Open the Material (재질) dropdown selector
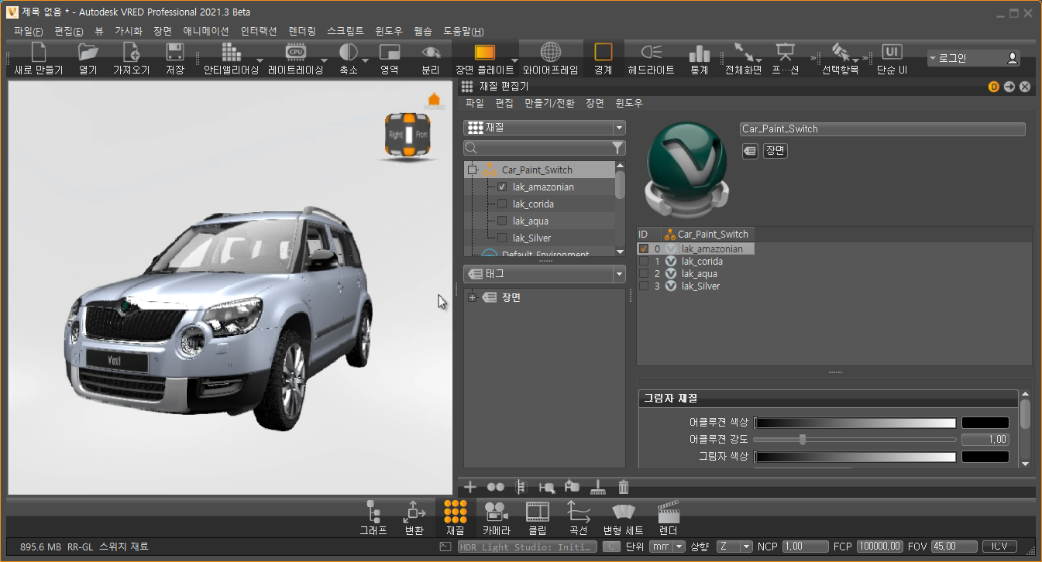 pos(544,128)
